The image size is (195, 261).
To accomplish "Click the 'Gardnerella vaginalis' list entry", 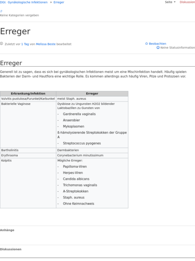I will click(x=79, y=114).
